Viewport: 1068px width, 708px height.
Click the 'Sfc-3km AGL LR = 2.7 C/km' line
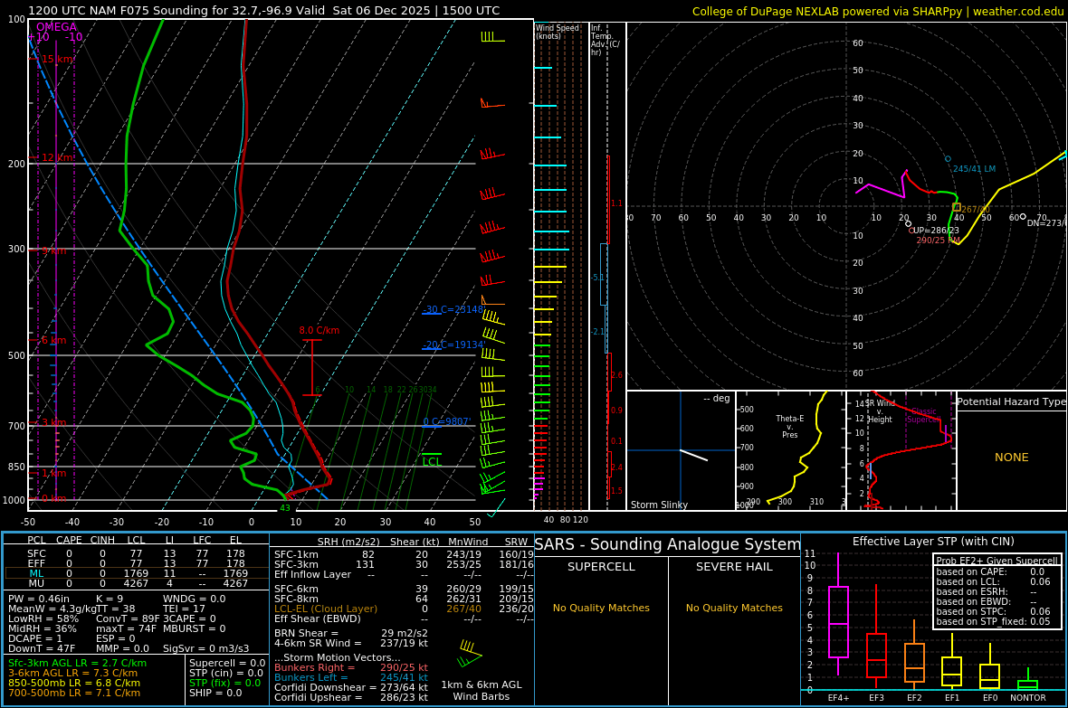coord(77,663)
